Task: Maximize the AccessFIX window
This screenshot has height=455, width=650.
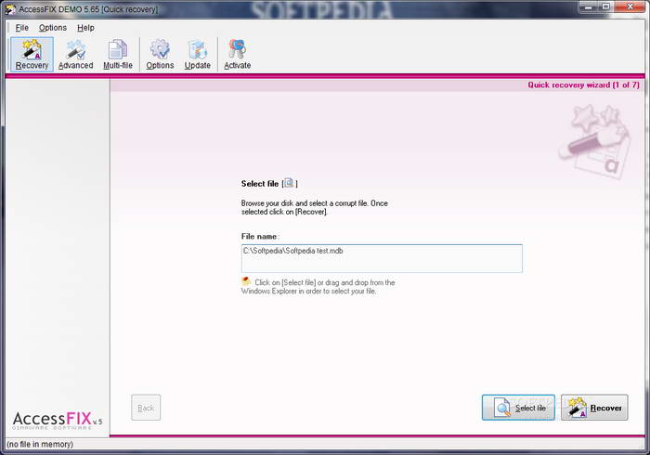Action: click(605, 6)
